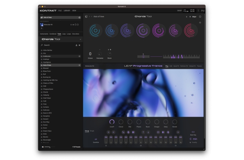
Task: Solo the Molecular Kit instrument
Action: pos(71,25)
